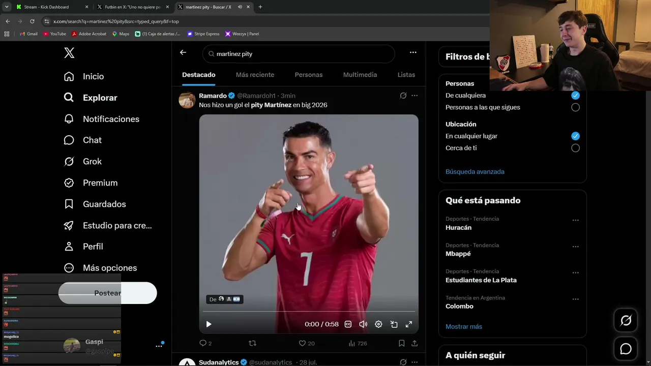Open more options for Huracán trend
This screenshot has width=651, height=366.
tap(575, 221)
